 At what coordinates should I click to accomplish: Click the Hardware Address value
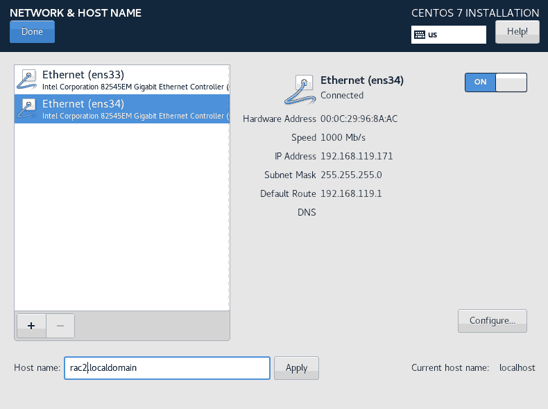[x=359, y=119]
